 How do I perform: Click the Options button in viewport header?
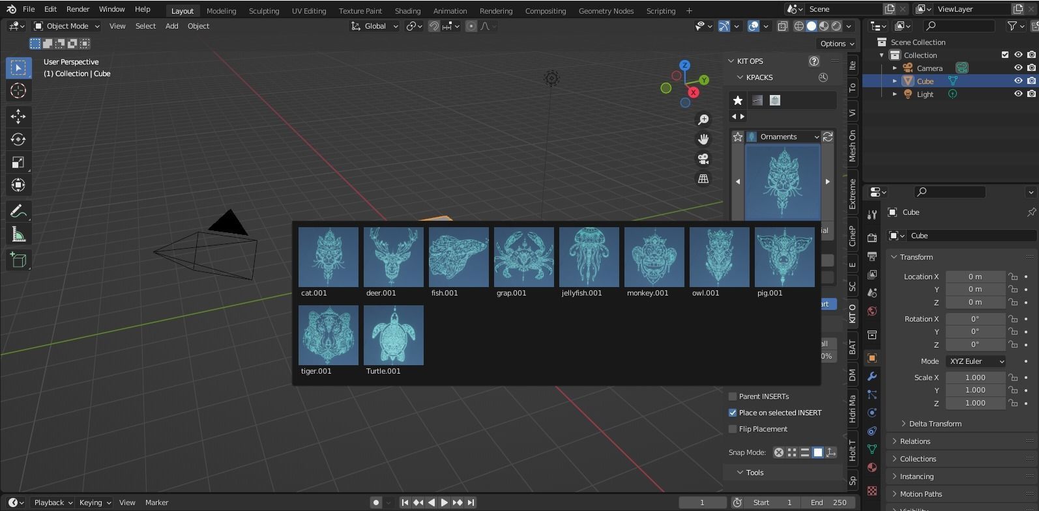point(836,44)
